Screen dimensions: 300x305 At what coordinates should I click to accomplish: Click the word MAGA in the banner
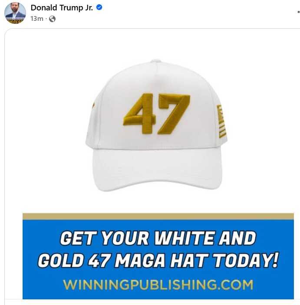(x=140, y=261)
